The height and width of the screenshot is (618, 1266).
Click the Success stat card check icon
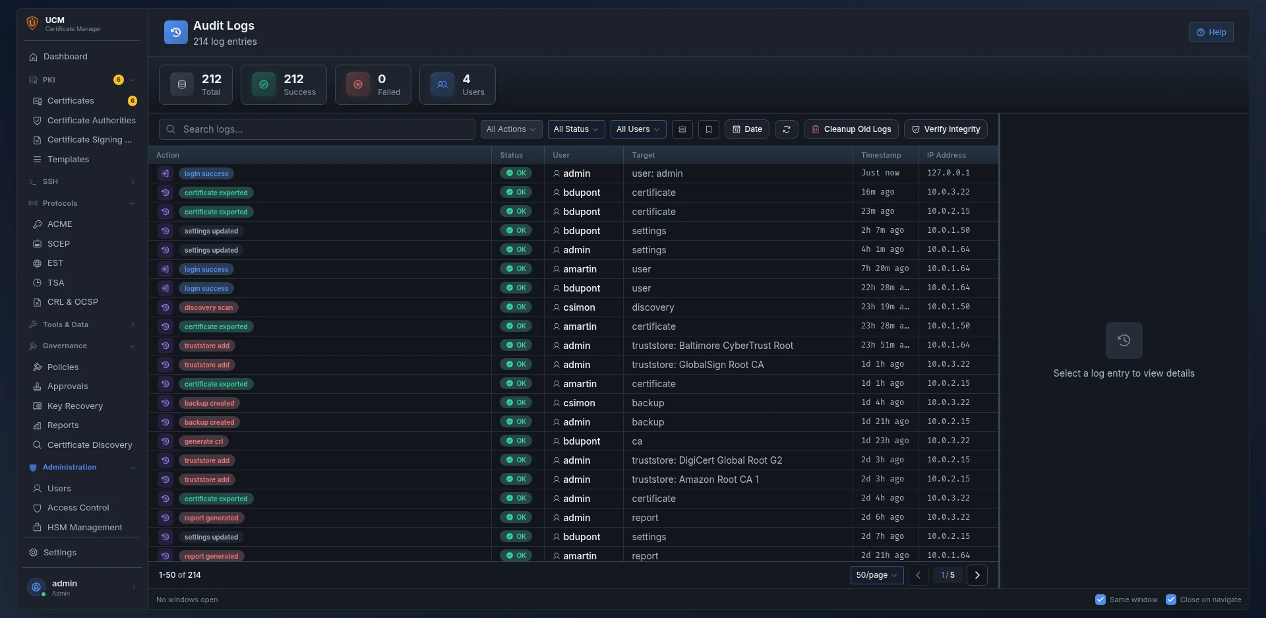264,84
